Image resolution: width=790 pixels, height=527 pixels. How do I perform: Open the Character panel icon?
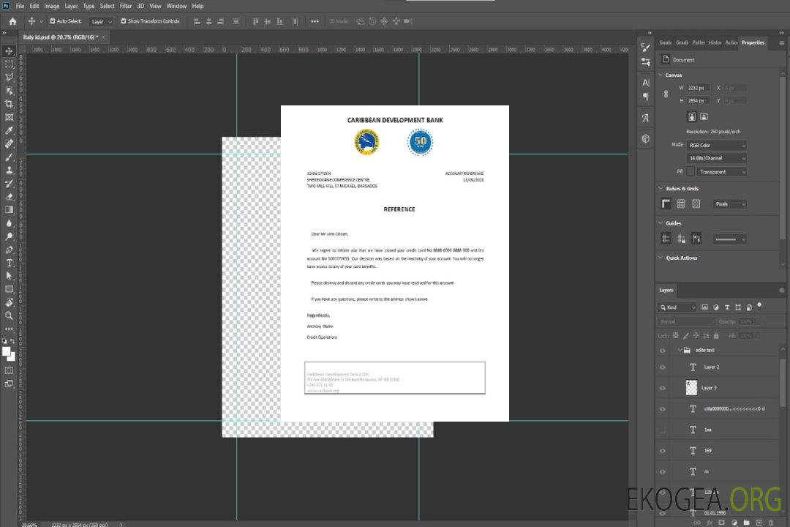[645, 82]
